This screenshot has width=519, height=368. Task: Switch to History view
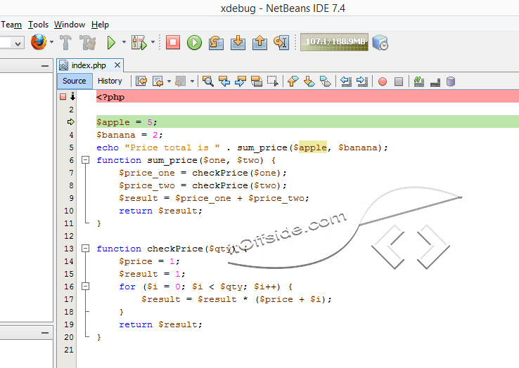click(x=110, y=81)
